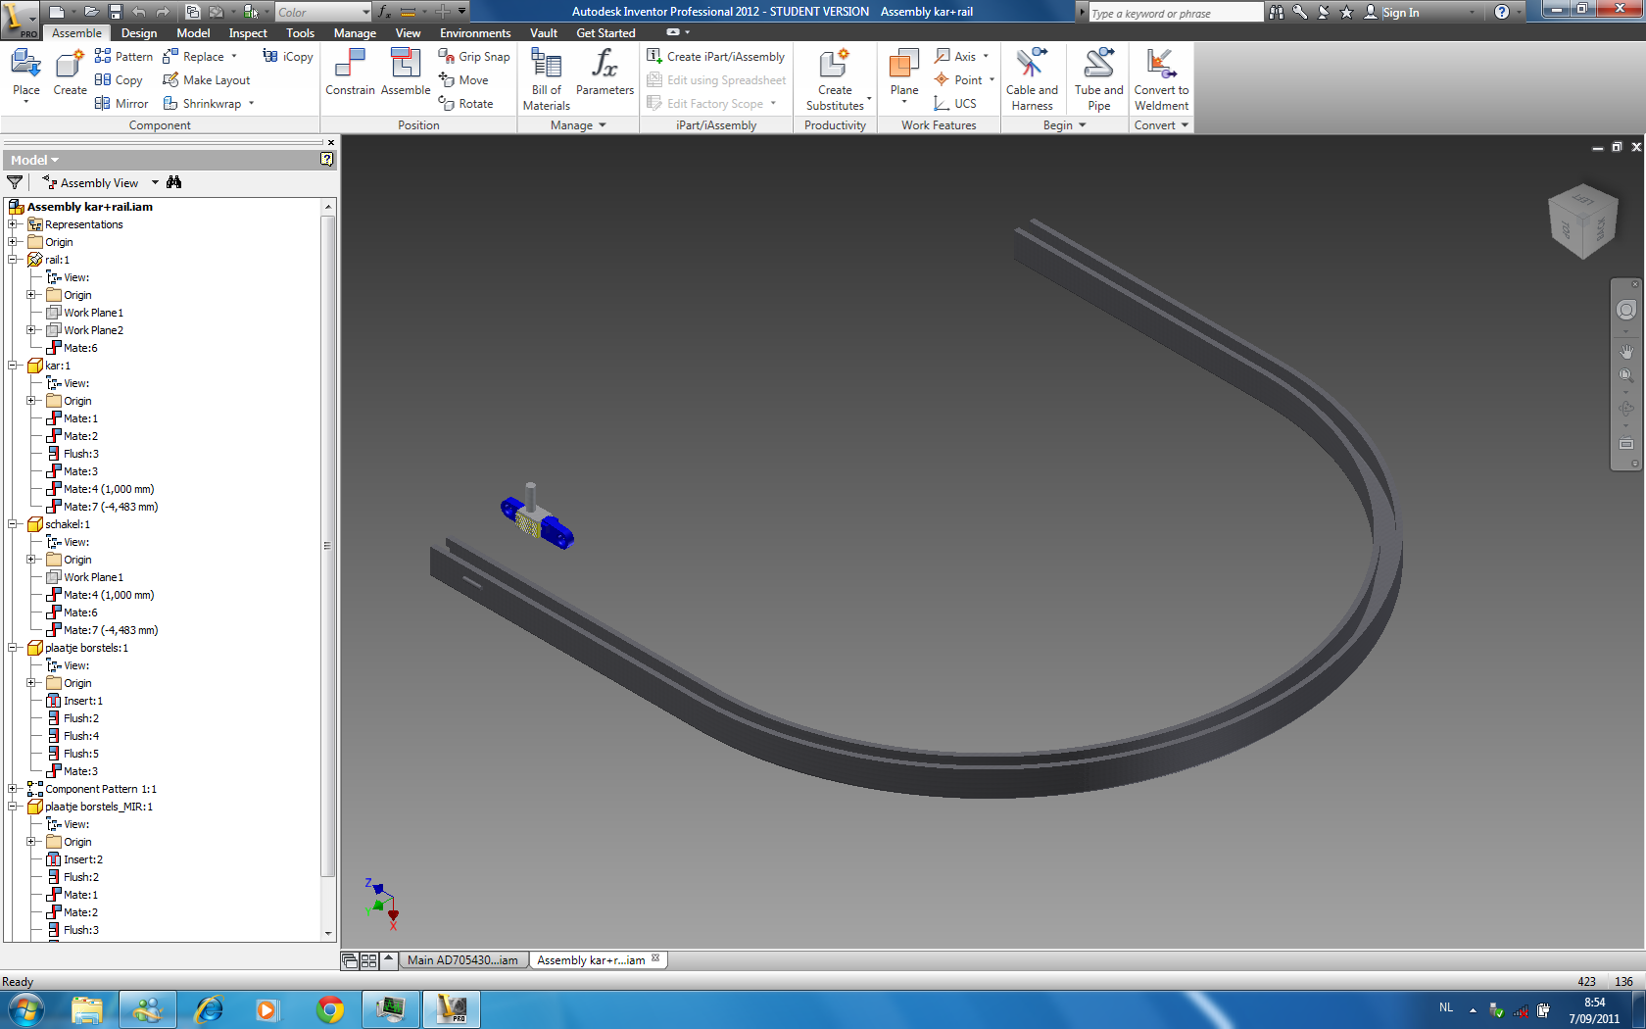Choose the Copy component tool

[119, 80]
